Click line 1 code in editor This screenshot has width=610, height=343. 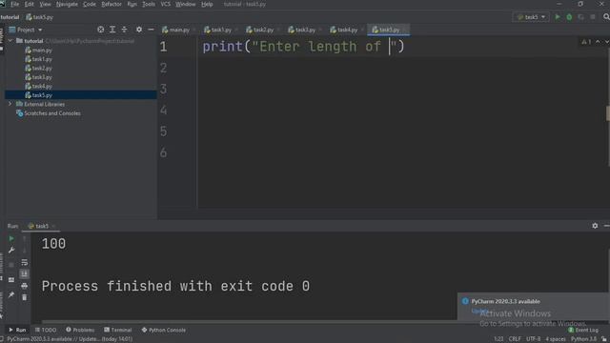303,47
